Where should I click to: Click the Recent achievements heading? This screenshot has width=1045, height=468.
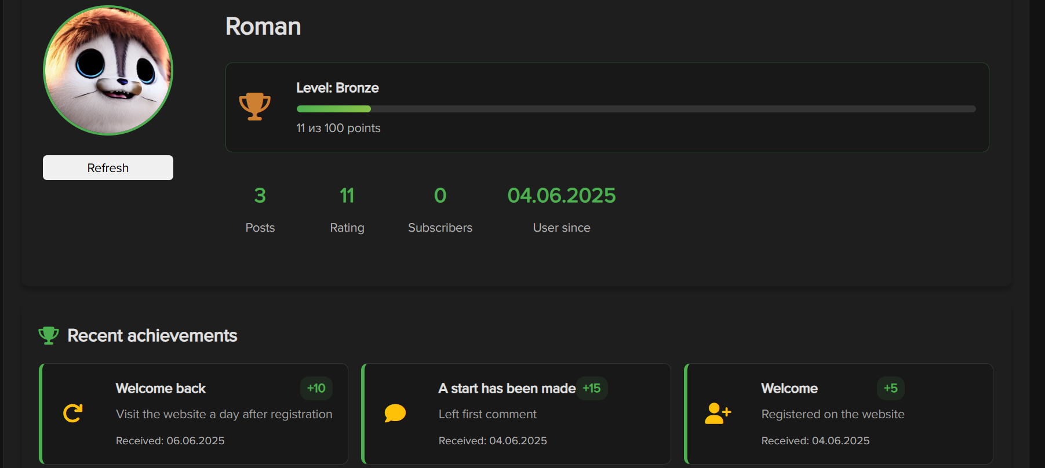coord(152,335)
